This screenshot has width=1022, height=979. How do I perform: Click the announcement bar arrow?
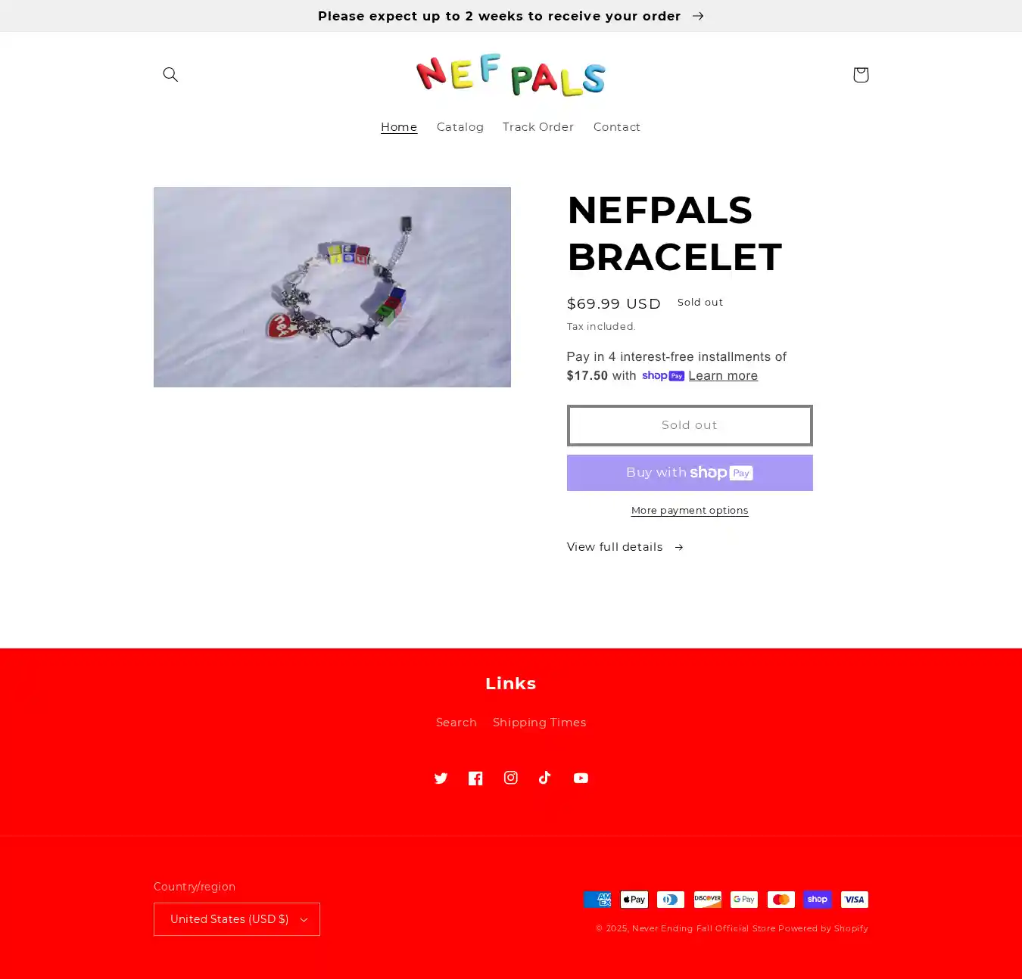(x=698, y=16)
